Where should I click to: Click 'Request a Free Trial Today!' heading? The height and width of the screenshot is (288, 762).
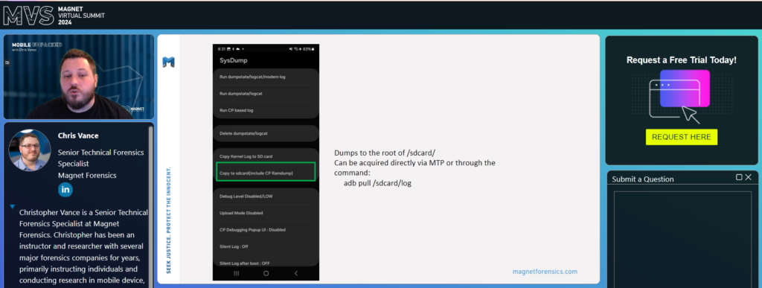(682, 60)
